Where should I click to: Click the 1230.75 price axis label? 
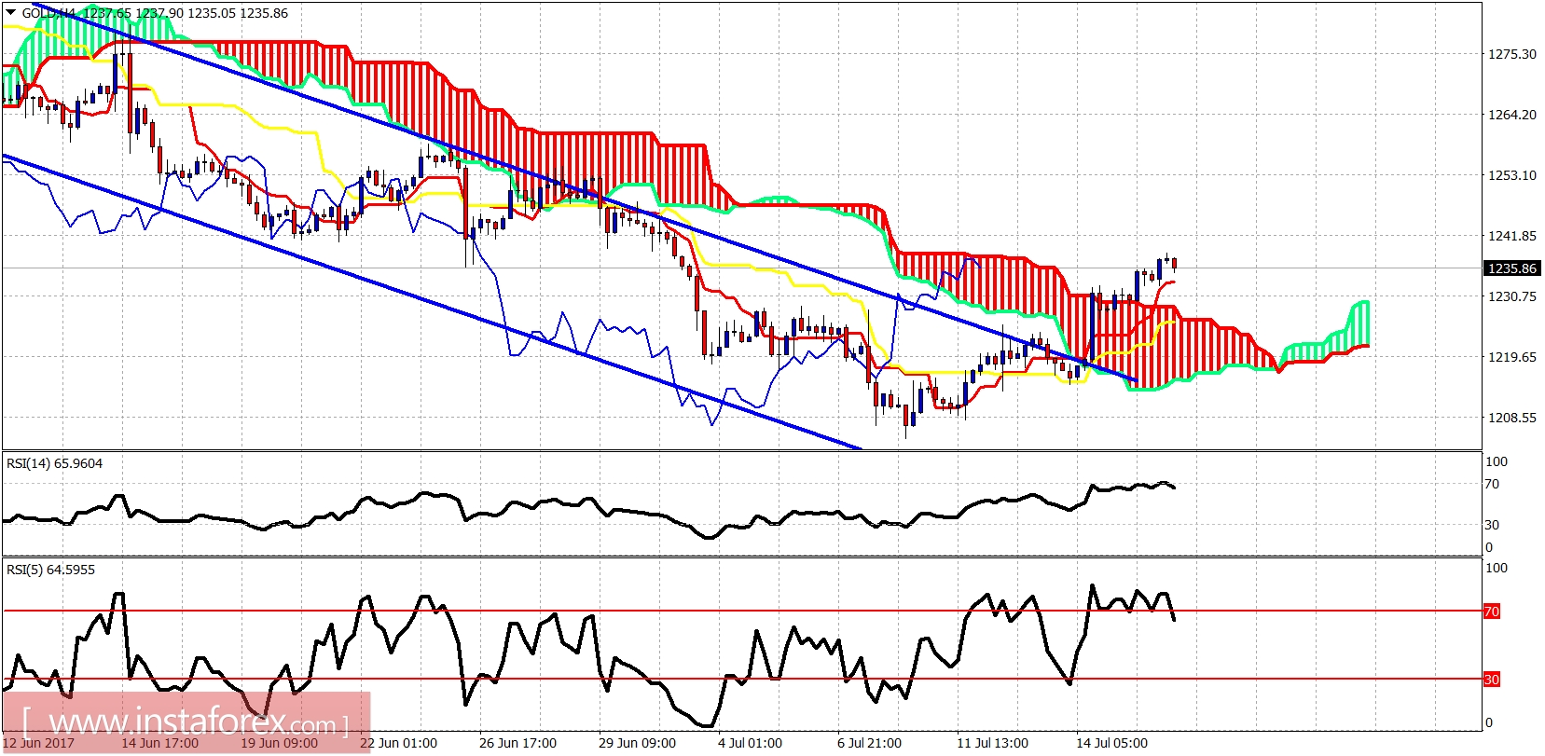[x=1511, y=296]
